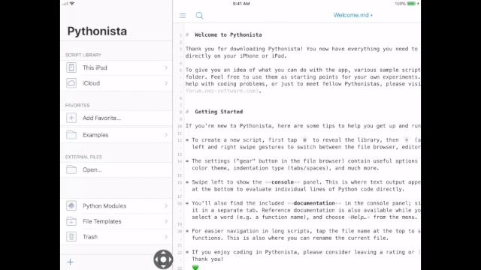Click the forum.omz-software.com link in text

point(222,91)
